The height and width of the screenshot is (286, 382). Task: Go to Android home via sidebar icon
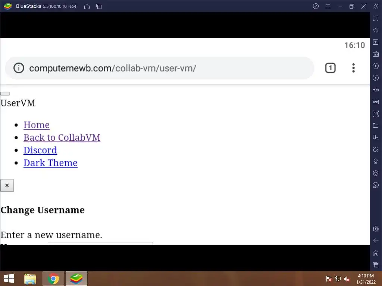pyautogui.click(x=376, y=253)
